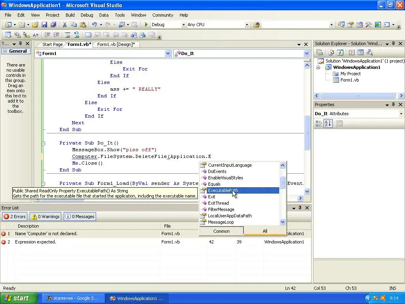The image size is (405, 304).
Task: Click the Add New Item toolbar icon
Action: click(22, 25)
